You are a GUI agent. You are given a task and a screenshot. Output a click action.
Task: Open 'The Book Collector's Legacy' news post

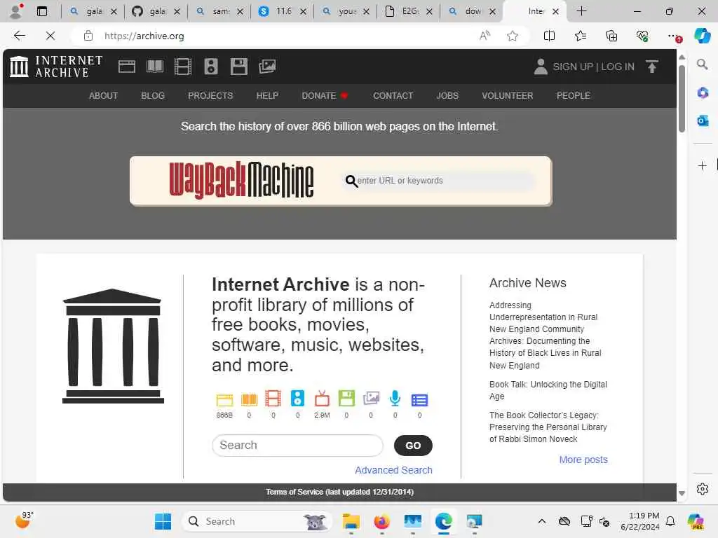[x=548, y=427]
